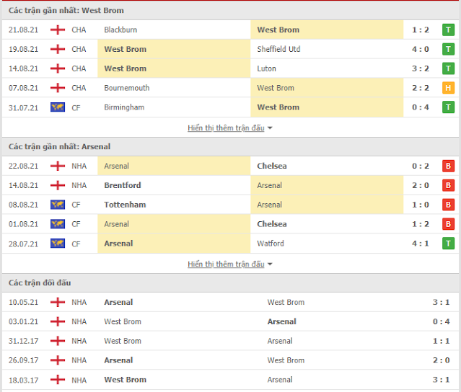
Task: Click the green T badge for Arsenal-Watford match
Action: click(448, 244)
